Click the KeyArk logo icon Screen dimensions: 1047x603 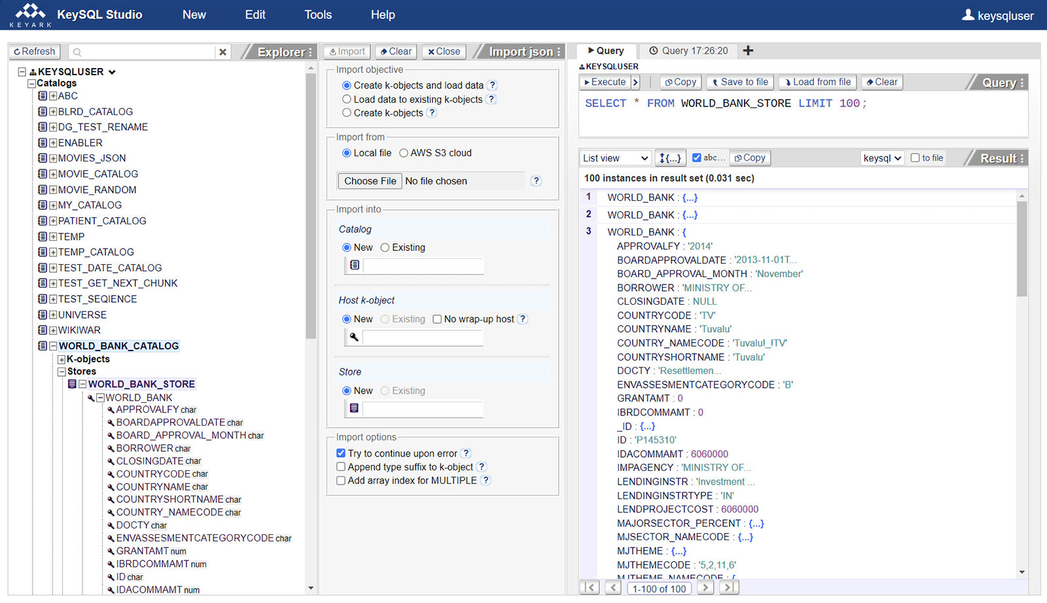30,15
